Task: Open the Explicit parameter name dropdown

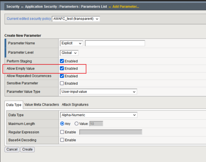Action: 71,43
